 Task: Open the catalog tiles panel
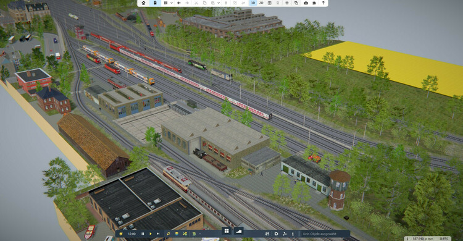point(227,230)
